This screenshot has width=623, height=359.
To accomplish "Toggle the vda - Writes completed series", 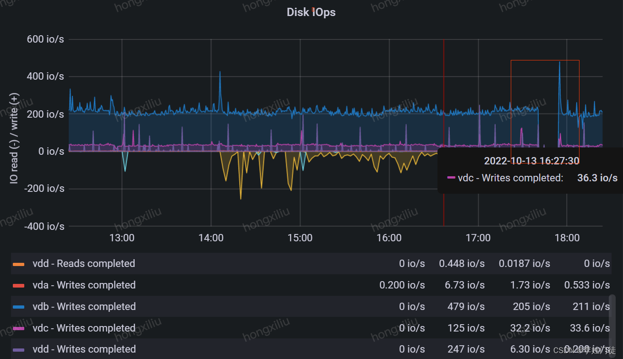I will [84, 285].
